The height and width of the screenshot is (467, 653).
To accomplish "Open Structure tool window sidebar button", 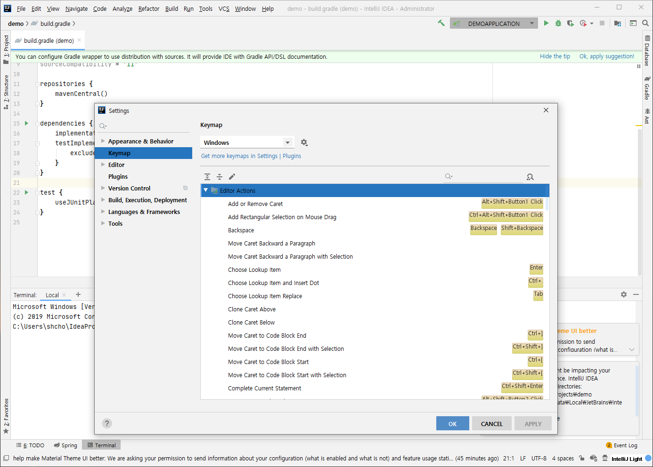I will 6,92.
